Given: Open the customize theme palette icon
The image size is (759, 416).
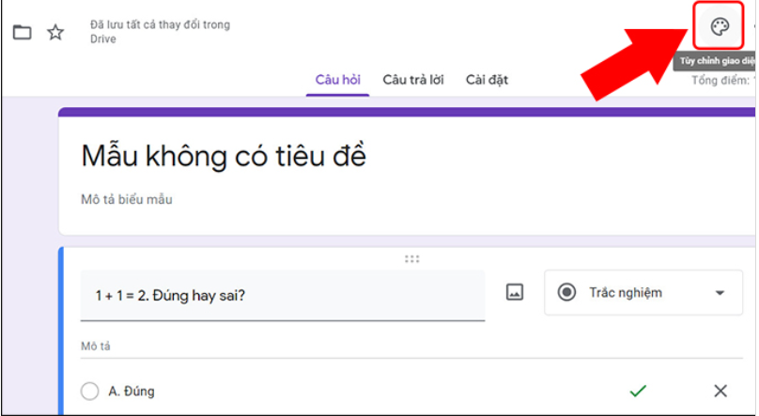Looking at the screenshot, I should point(720,26).
